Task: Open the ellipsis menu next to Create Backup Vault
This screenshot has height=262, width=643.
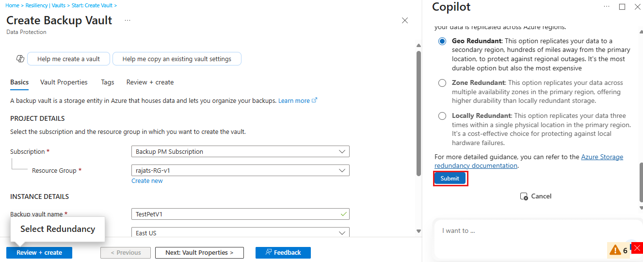Action: (128, 20)
